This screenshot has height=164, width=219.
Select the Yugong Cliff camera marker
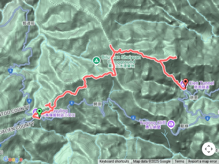(x=171, y=124)
